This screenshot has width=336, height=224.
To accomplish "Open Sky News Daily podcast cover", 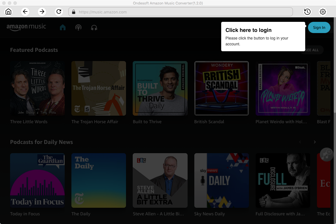I will 221,181.
